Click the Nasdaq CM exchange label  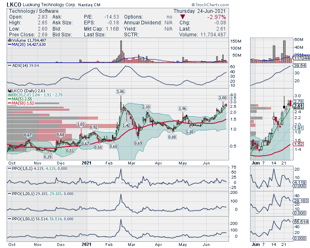pos(89,5)
